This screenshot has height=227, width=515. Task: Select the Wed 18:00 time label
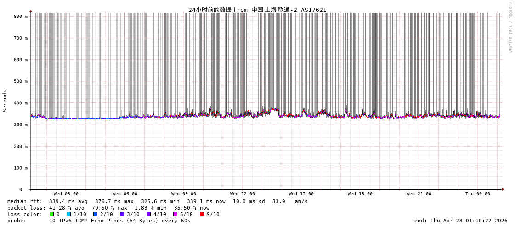pos(360,194)
